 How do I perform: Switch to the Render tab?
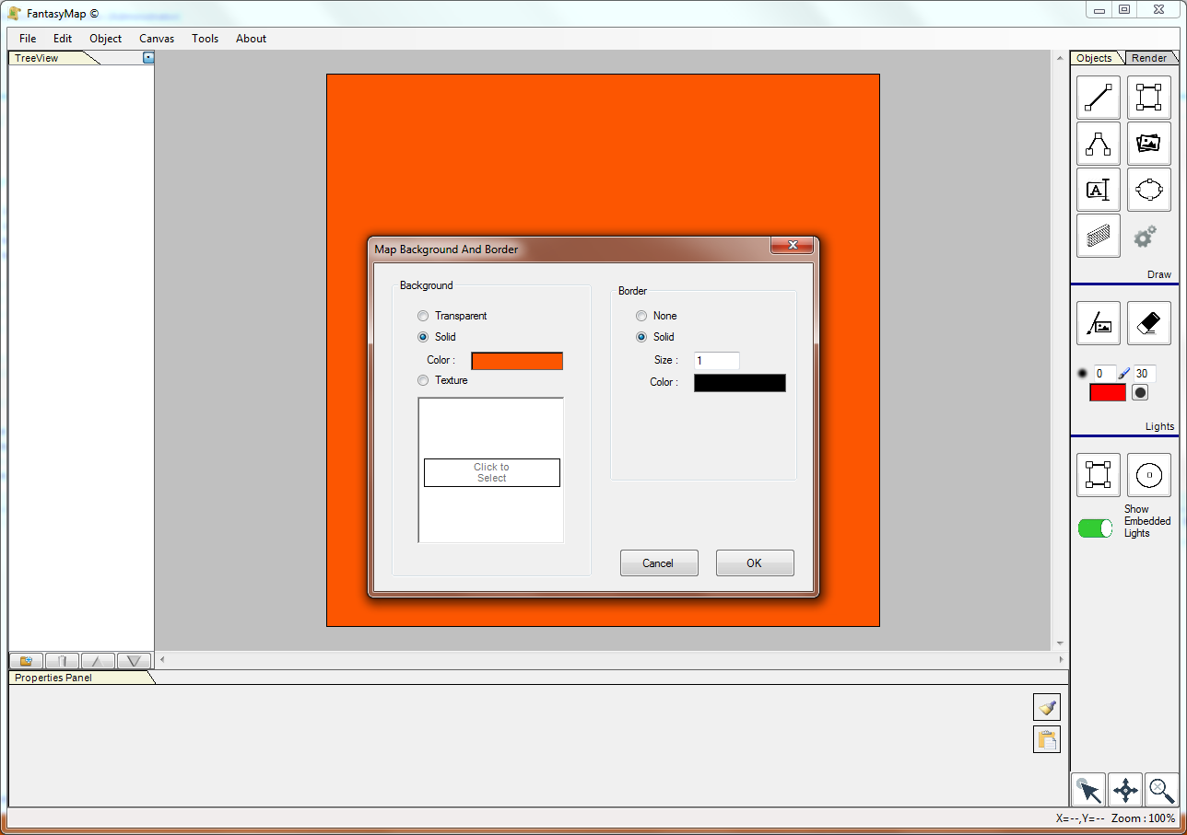click(1149, 58)
